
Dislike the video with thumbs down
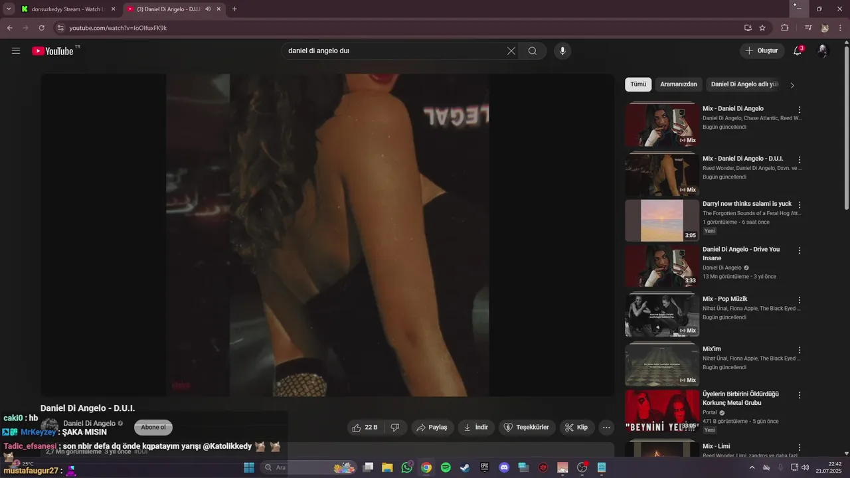pos(395,428)
